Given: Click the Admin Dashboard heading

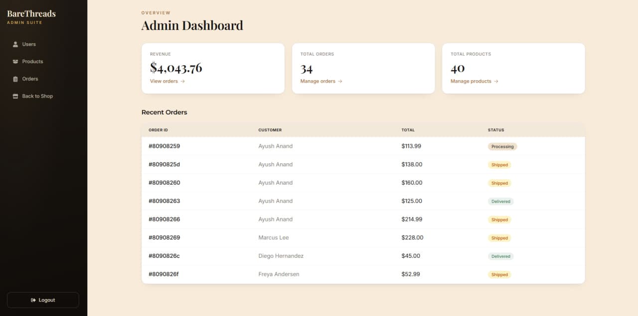Looking at the screenshot, I should coord(192,25).
